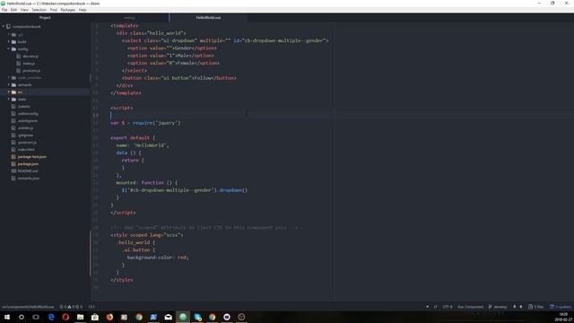Open the File menu

pos(4,10)
